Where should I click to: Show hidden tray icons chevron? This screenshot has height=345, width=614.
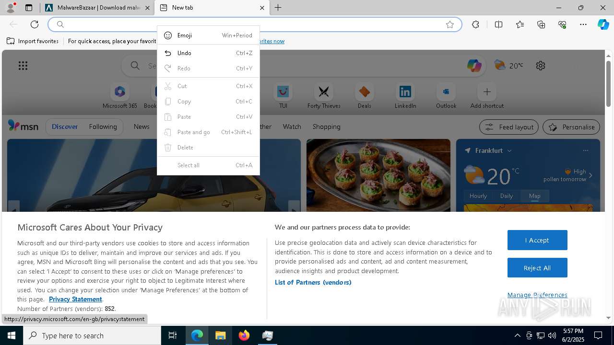[x=518, y=335]
